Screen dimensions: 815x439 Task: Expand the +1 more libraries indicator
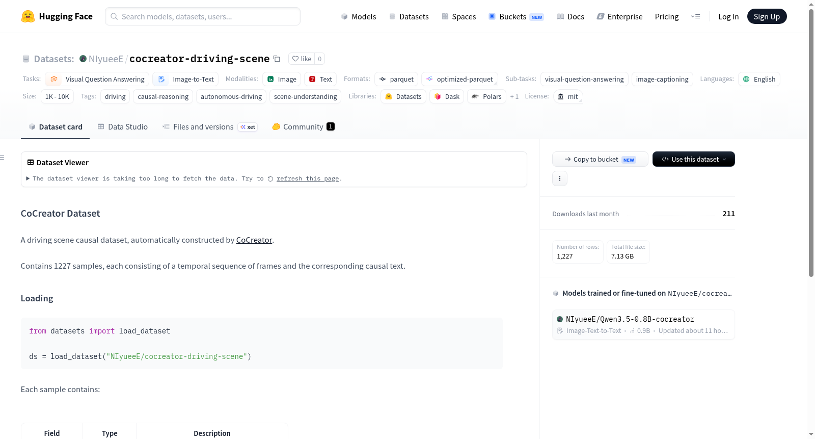(514, 96)
